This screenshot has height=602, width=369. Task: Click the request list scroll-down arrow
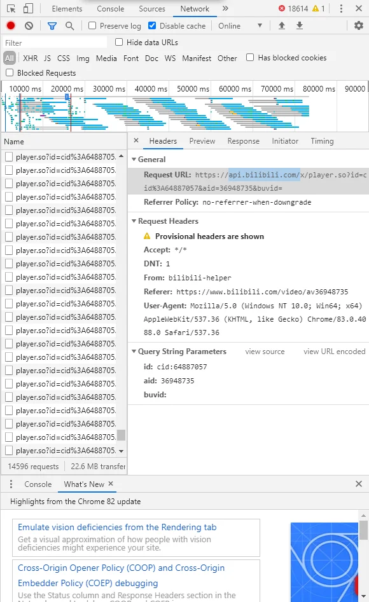click(x=121, y=451)
